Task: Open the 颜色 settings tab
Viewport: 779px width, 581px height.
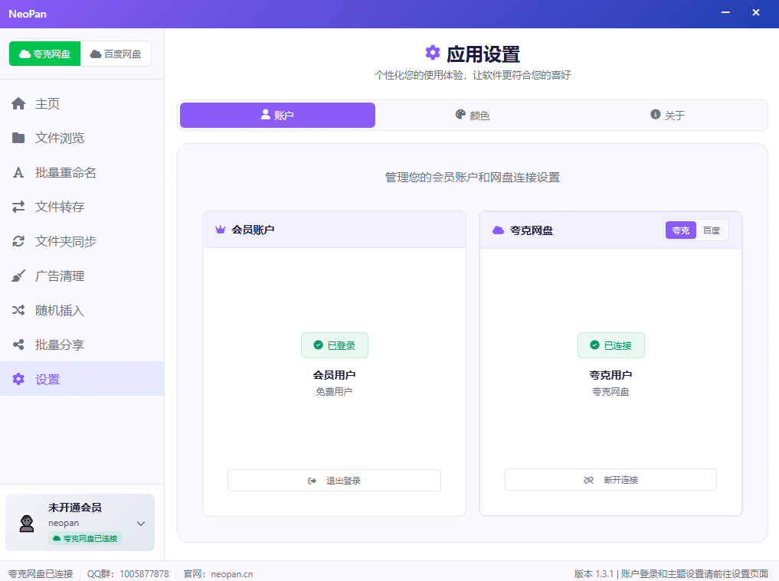Action: pyautogui.click(x=473, y=116)
